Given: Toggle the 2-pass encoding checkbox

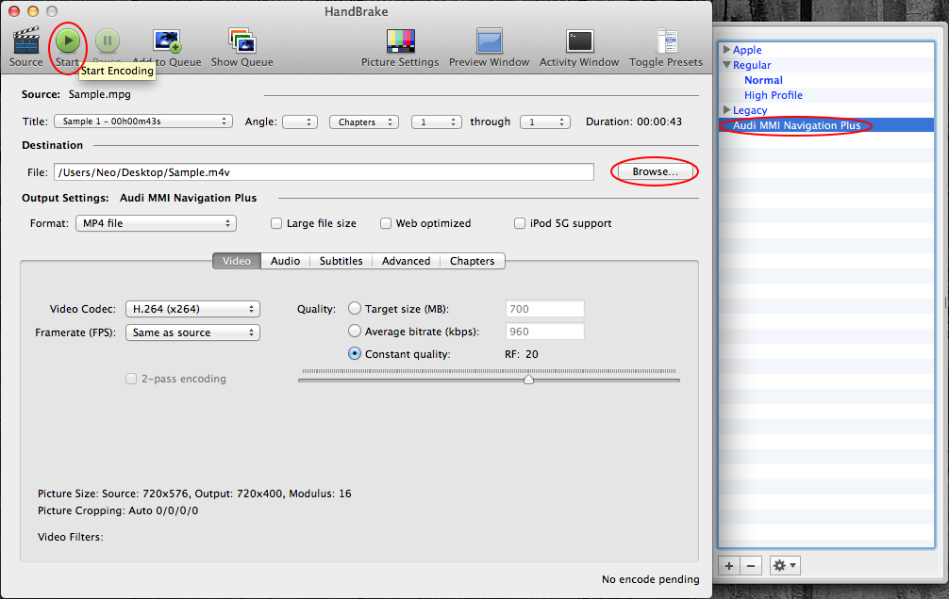Looking at the screenshot, I should point(131,379).
